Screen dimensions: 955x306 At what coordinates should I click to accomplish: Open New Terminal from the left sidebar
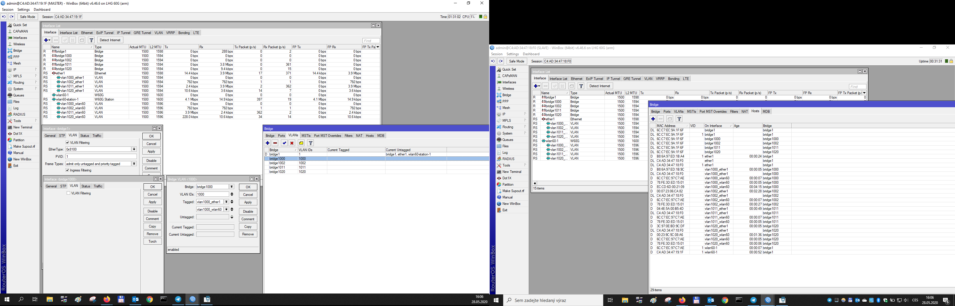(22, 127)
